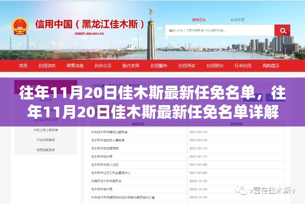
Task: Open the 联合奖惩 menu item
Action: (131, 66)
